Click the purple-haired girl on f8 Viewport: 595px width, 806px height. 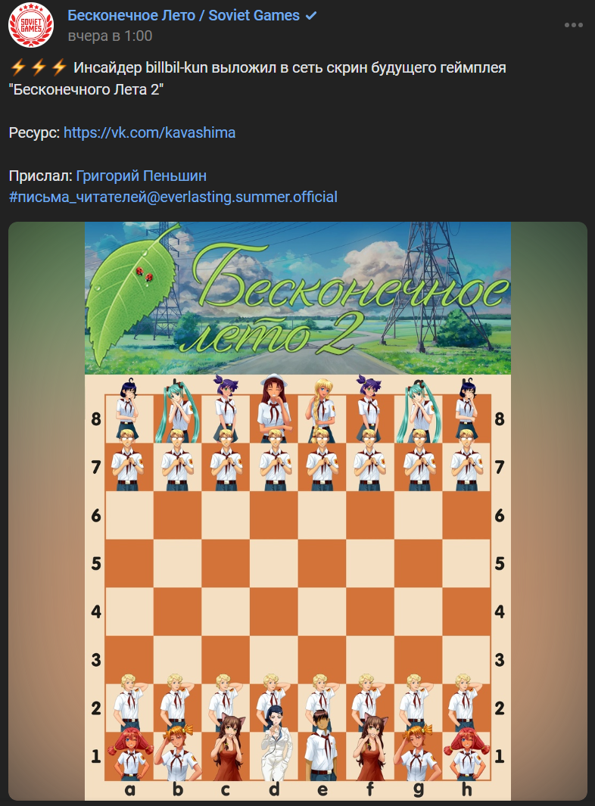(369, 409)
